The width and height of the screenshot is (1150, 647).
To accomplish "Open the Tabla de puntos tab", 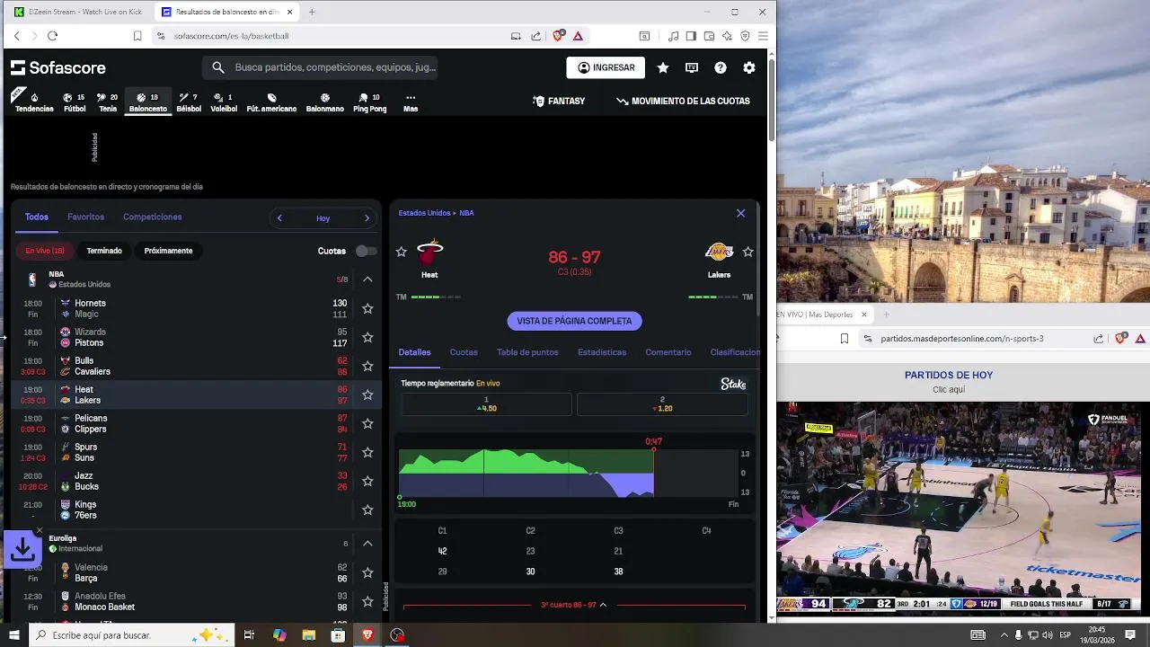I will (x=527, y=352).
